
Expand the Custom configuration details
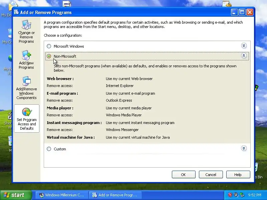244,148
